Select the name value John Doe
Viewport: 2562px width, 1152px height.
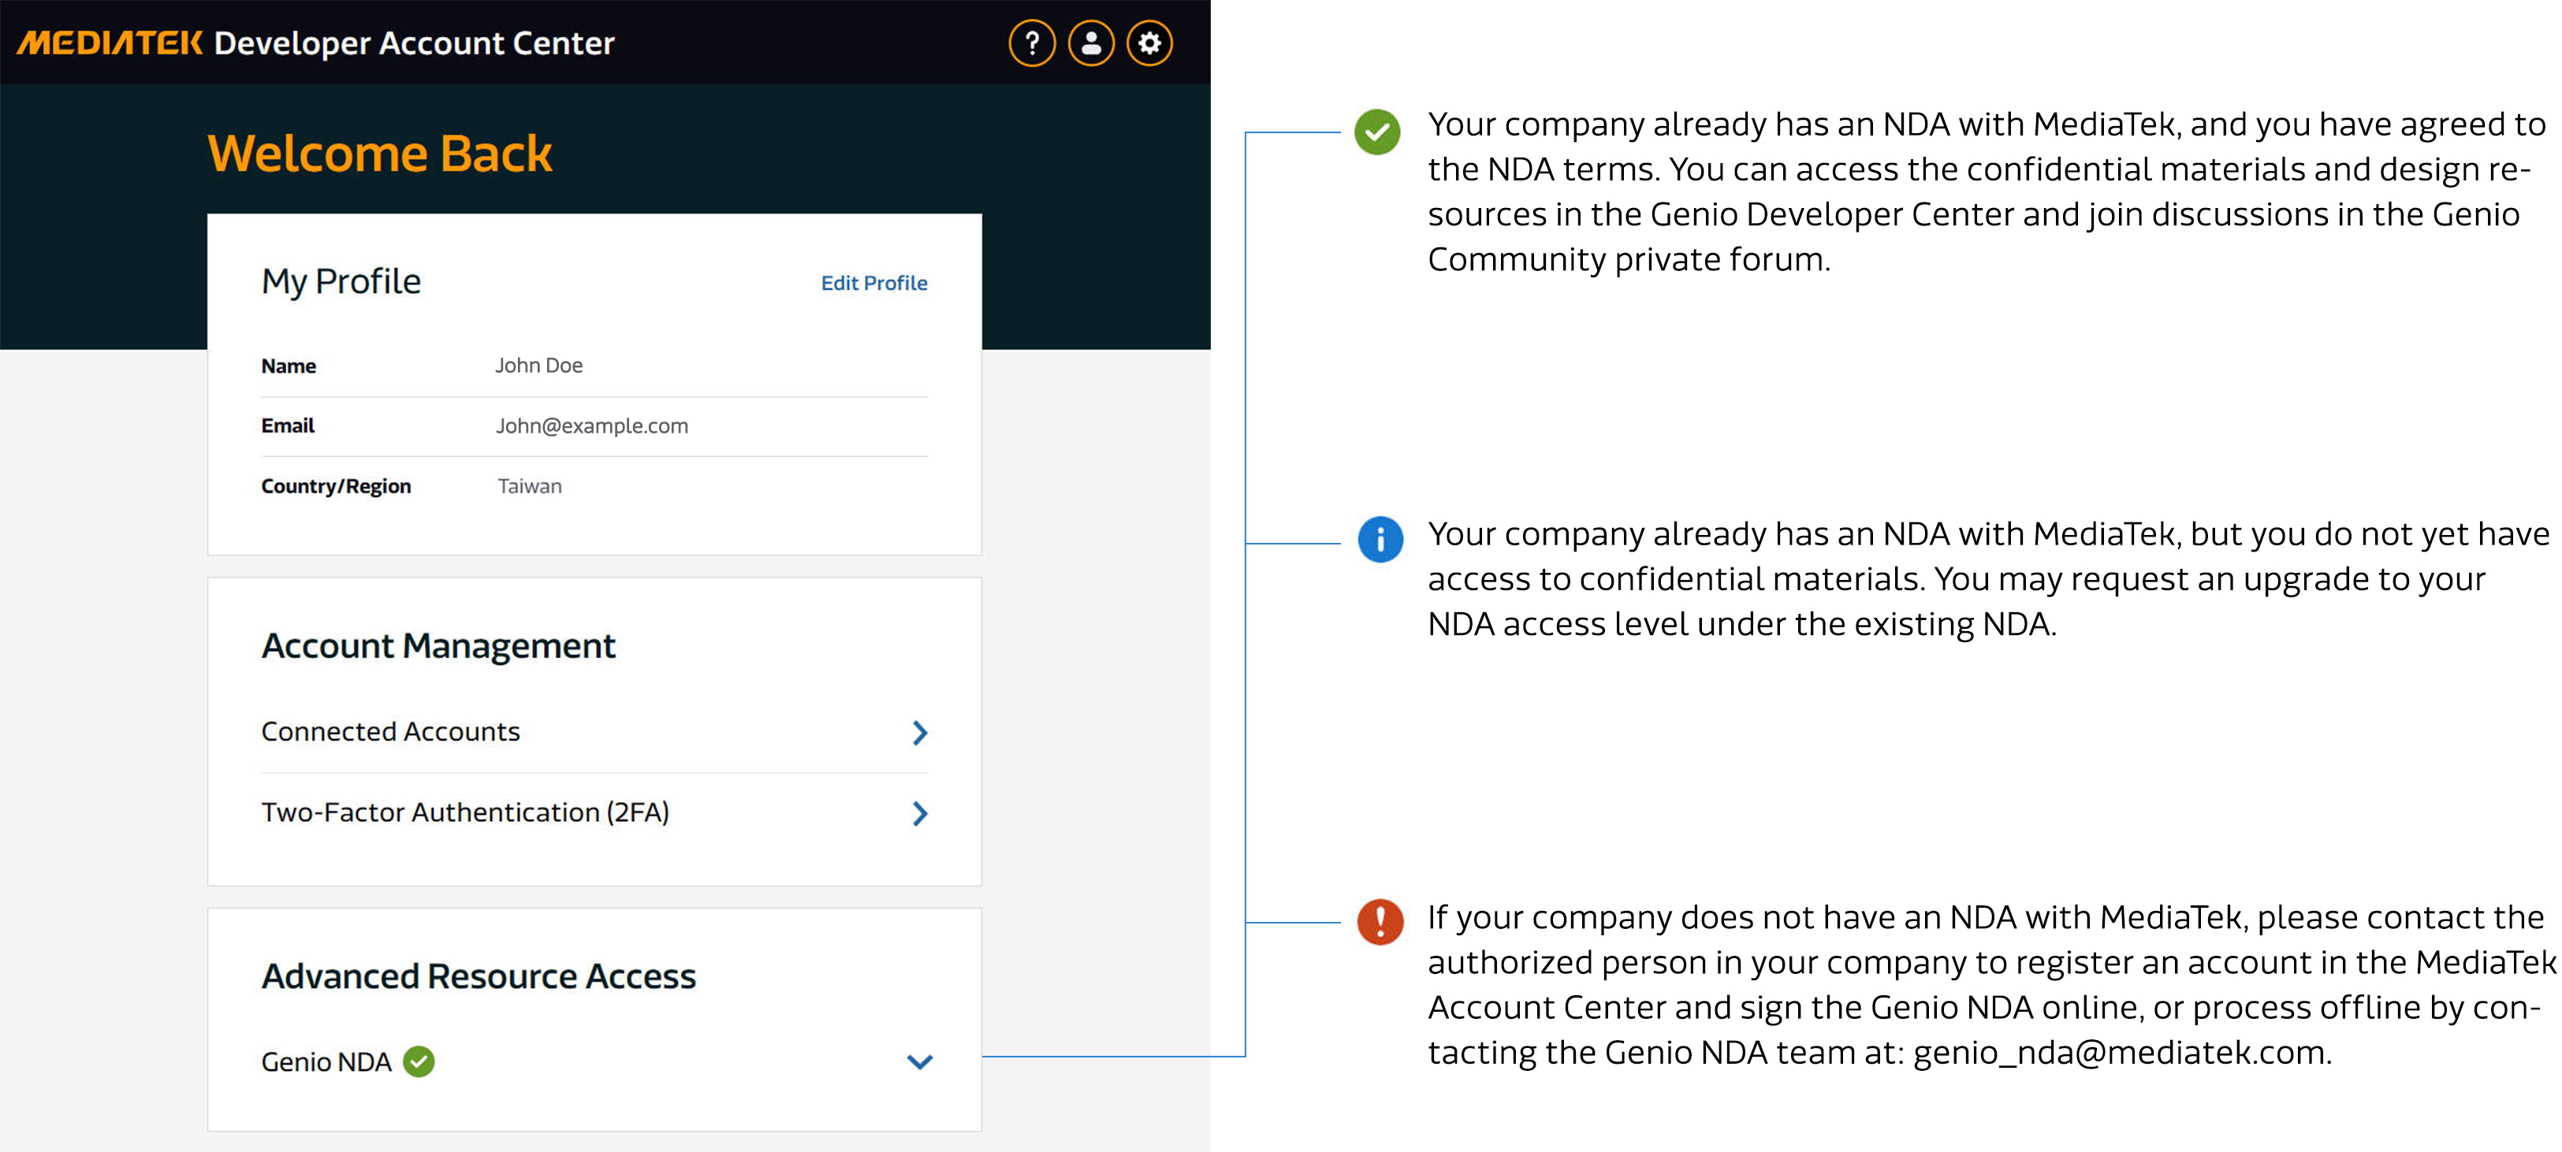pos(539,365)
